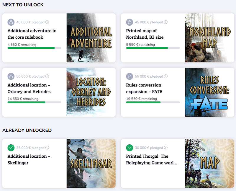Click the lock icon beside 50 000 € pledged
This screenshot has height=191, width=236.
11,76
